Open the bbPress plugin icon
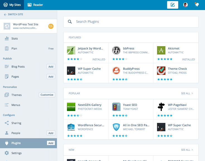This screenshot has height=161, width=205. [116, 50]
